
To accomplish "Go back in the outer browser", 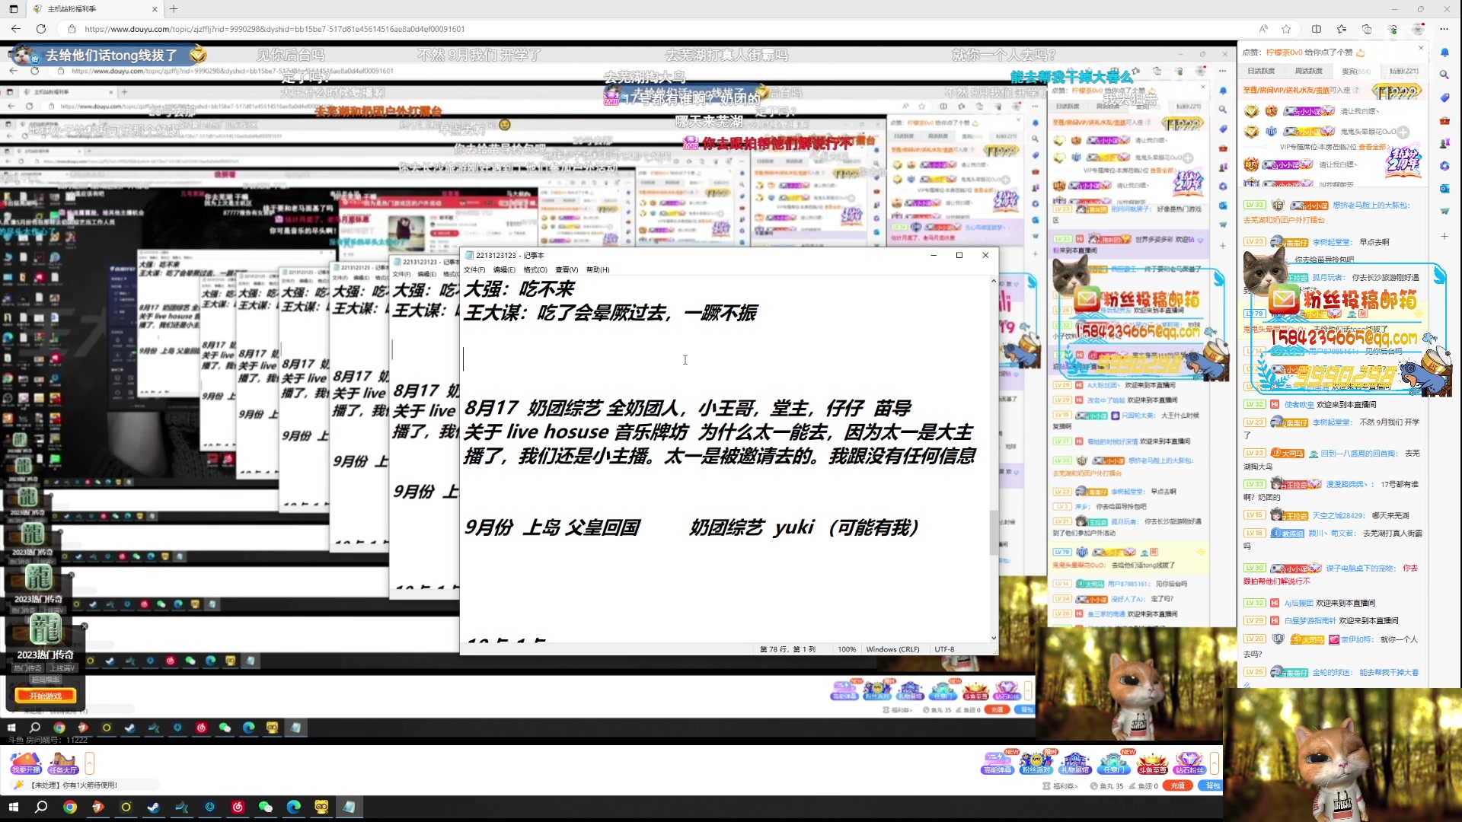I will tap(16, 29).
